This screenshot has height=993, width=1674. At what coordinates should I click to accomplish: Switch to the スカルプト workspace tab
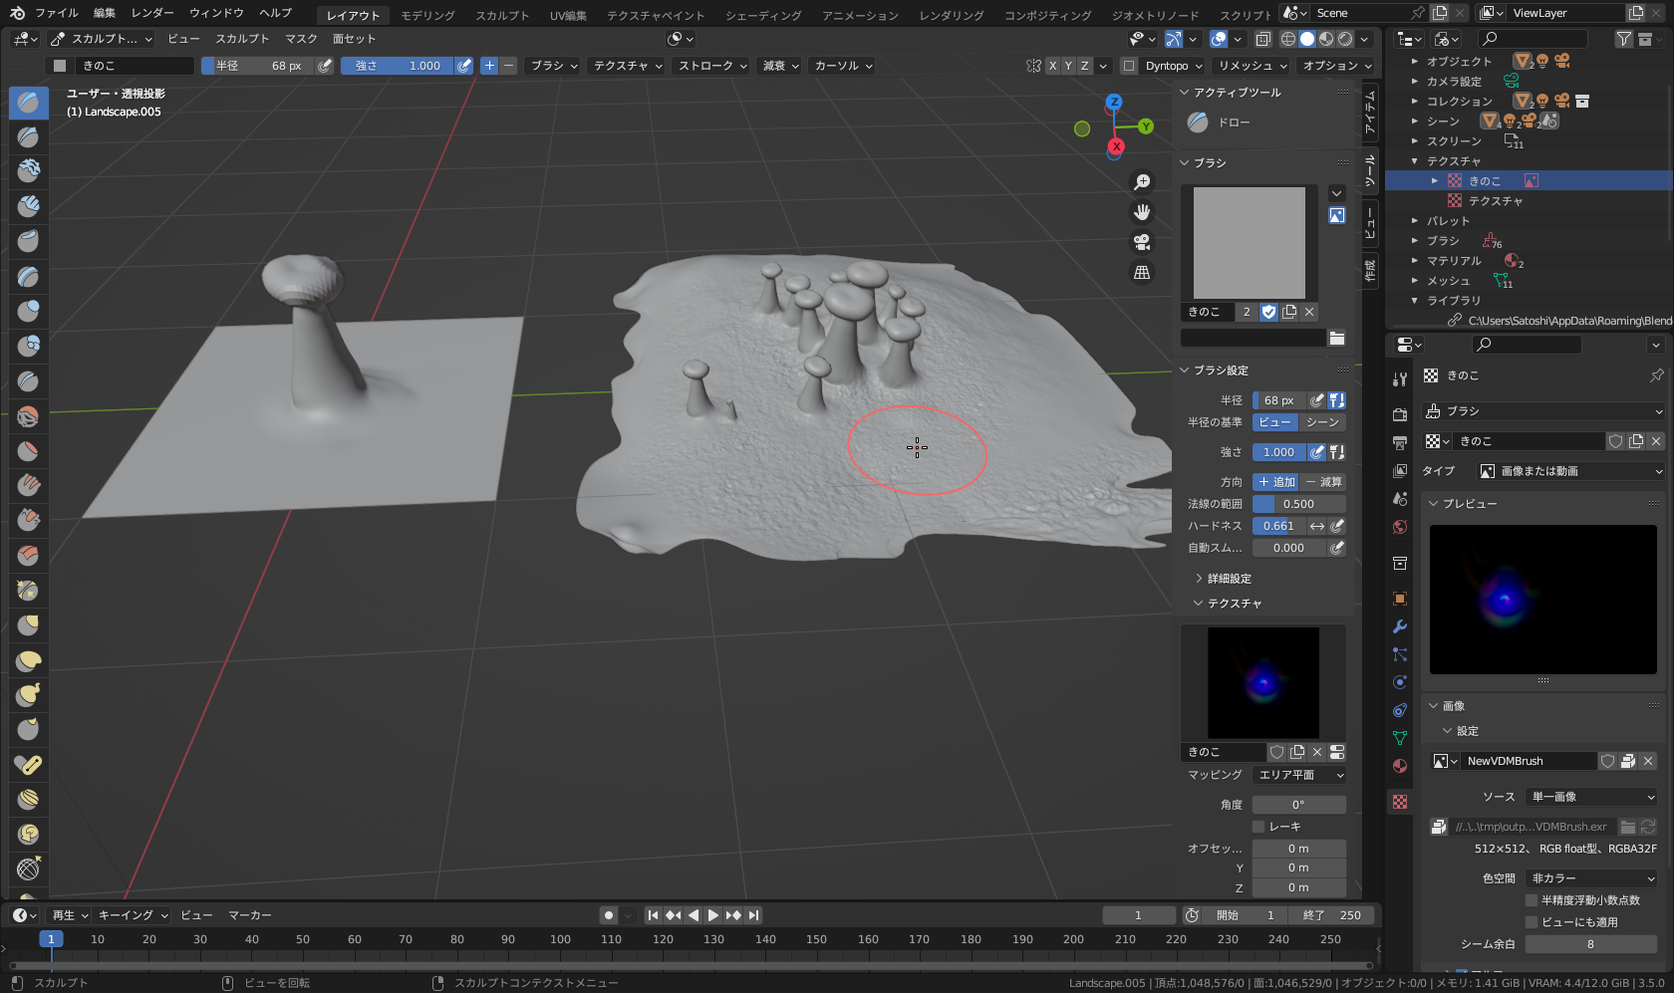tap(501, 15)
